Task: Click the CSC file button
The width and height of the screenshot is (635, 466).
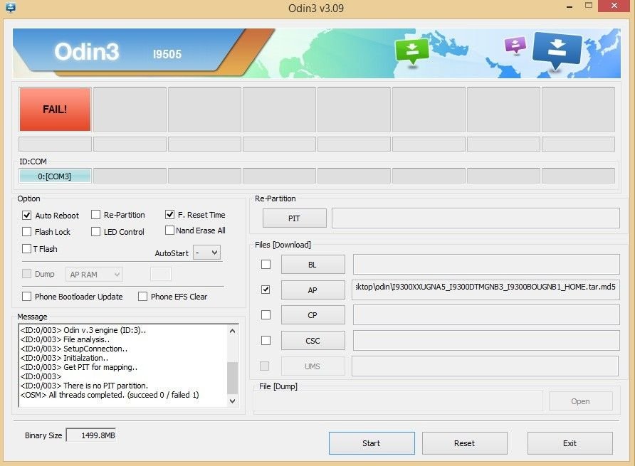Action: pyautogui.click(x=313, y=341)
